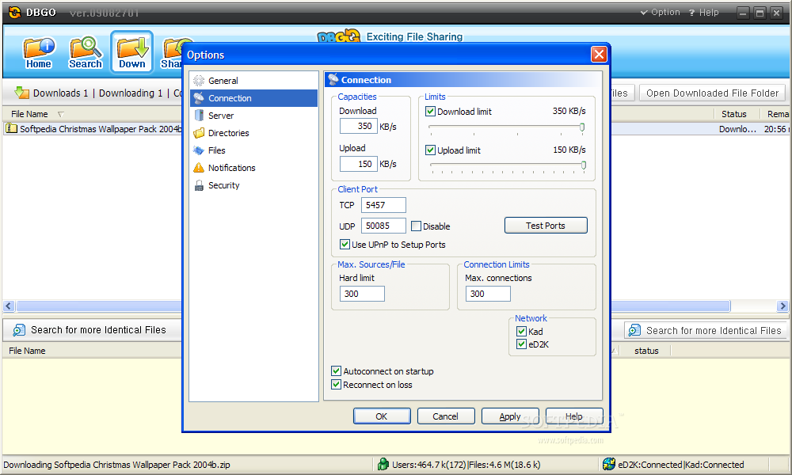Click the Status column header
The image size is (792, 475).
tap(733, 114)
